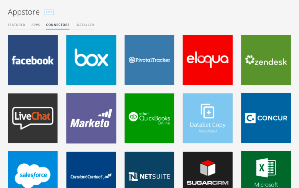The width and height of the screenshot is (299, 188).
Task: Select the Concur connector tile
Action: [x=266, y=118]
